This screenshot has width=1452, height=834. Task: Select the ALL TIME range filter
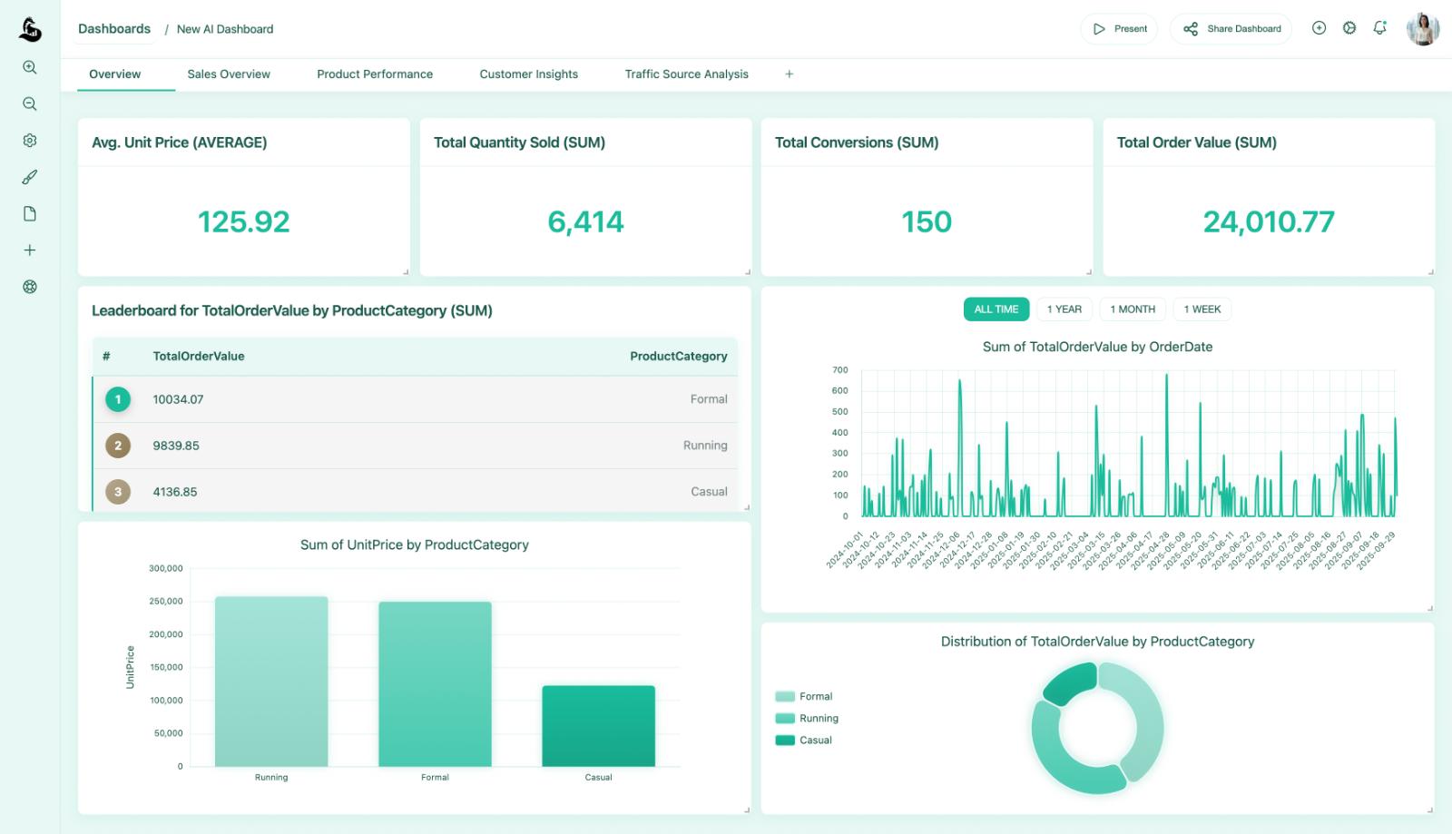coord(996,309)
